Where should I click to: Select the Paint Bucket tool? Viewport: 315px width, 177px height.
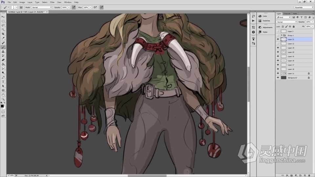click(x=3, y=65)
